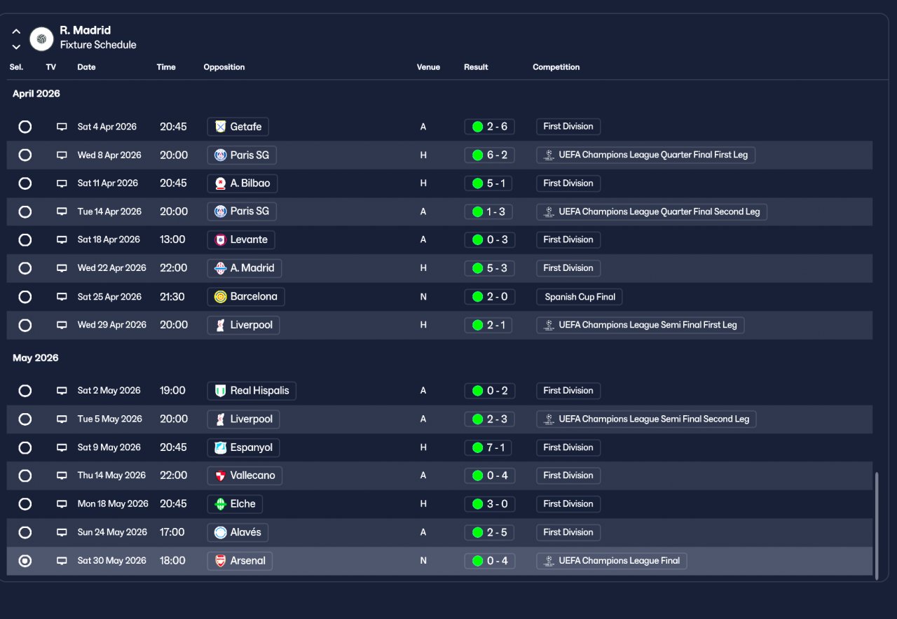
Task: View the 5 - 3 result against A. Madrid
Action: tap(489, 268)
